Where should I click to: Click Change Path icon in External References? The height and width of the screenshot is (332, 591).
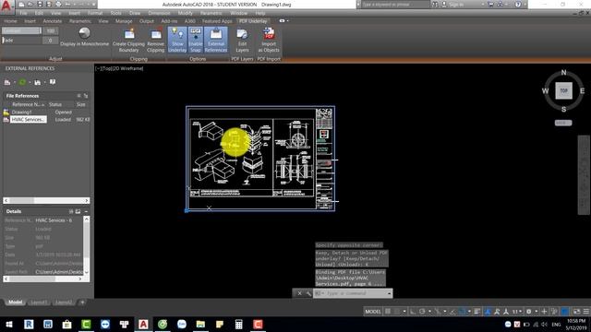click(37, 82)
